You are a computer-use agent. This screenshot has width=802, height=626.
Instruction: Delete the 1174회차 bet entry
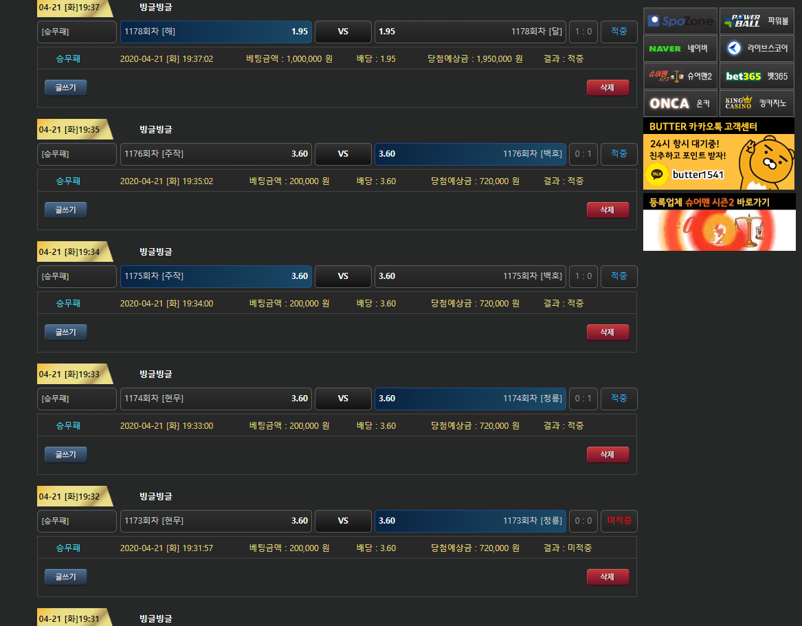pyautogui.click(x=608, y=454)
